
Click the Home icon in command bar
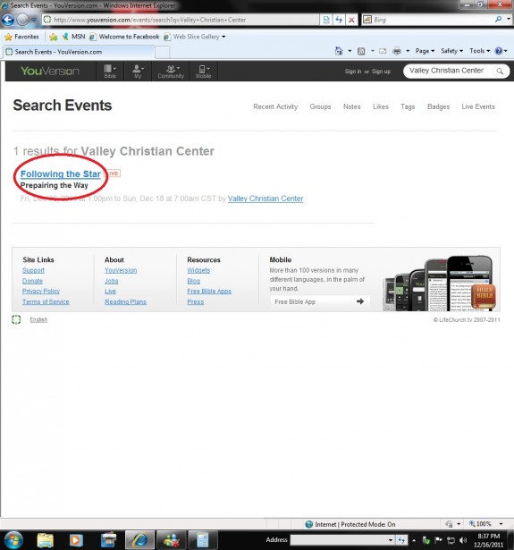339,51
